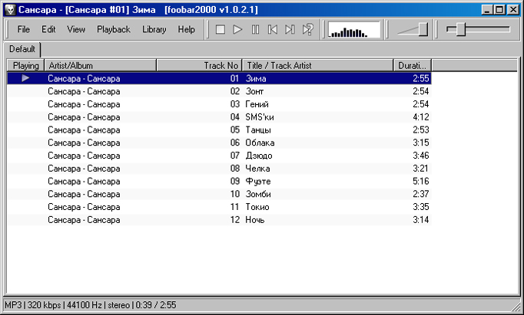The image size is (524, 315).
Task: Close the foobar2000 window
Action: click(513, 10)
